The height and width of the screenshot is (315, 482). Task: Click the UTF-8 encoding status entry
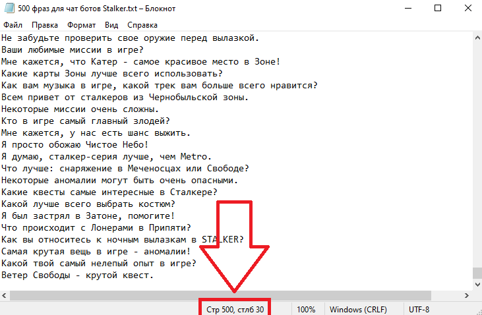[x=419, y=309]
